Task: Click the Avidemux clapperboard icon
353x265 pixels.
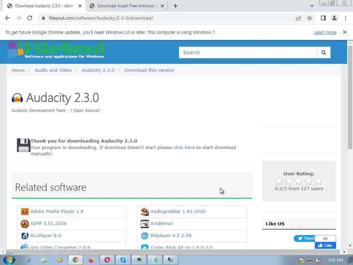Action: tap(145, 224)
